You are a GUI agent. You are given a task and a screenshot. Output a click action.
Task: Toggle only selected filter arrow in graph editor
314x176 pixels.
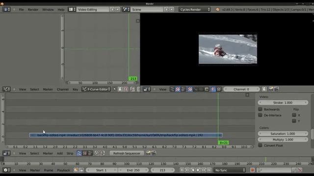pos(115,89)
